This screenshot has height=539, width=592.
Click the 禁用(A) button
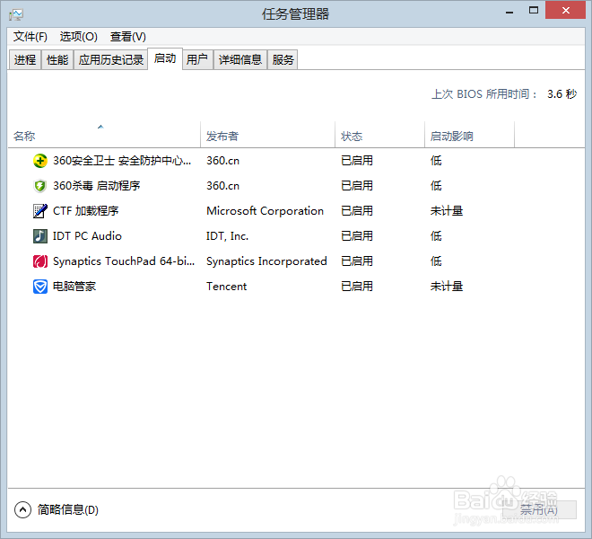tap(539, 510)
